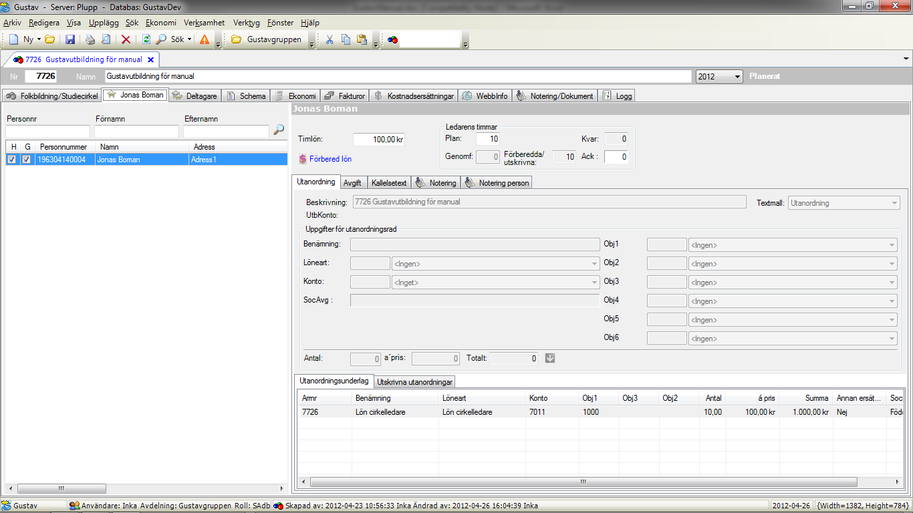Switch to the Logg tab

click(616, 96)
